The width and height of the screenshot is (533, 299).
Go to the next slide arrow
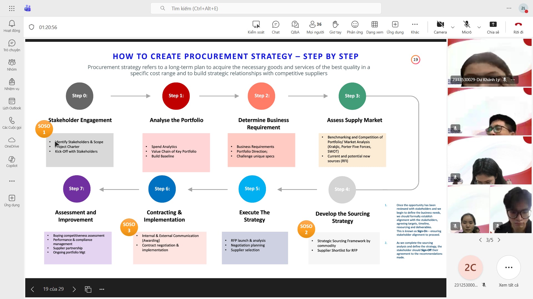[x=74, y=289]
